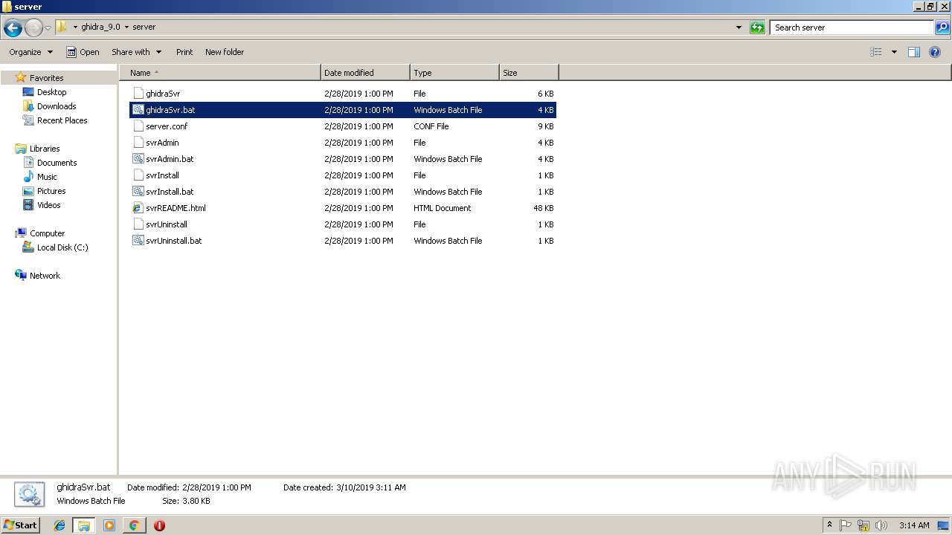Image resolution: width=952 pixels, height=535 pixels.
Task: Click the red Opera icon in taskbar
Action: tap(159, 525)
